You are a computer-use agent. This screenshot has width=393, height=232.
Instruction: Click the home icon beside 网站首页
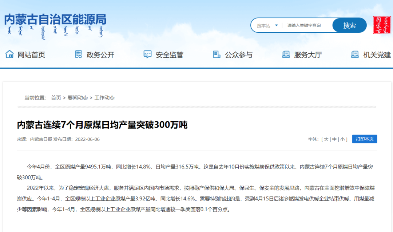[x=9, y=54]
